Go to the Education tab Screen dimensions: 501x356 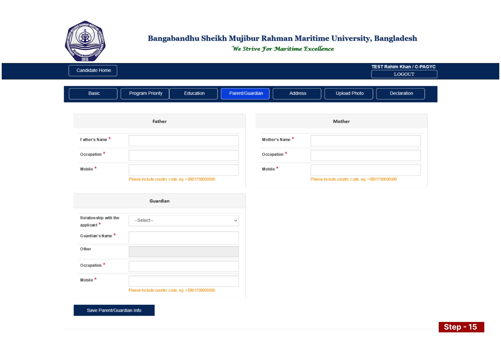tap(194, 94)
